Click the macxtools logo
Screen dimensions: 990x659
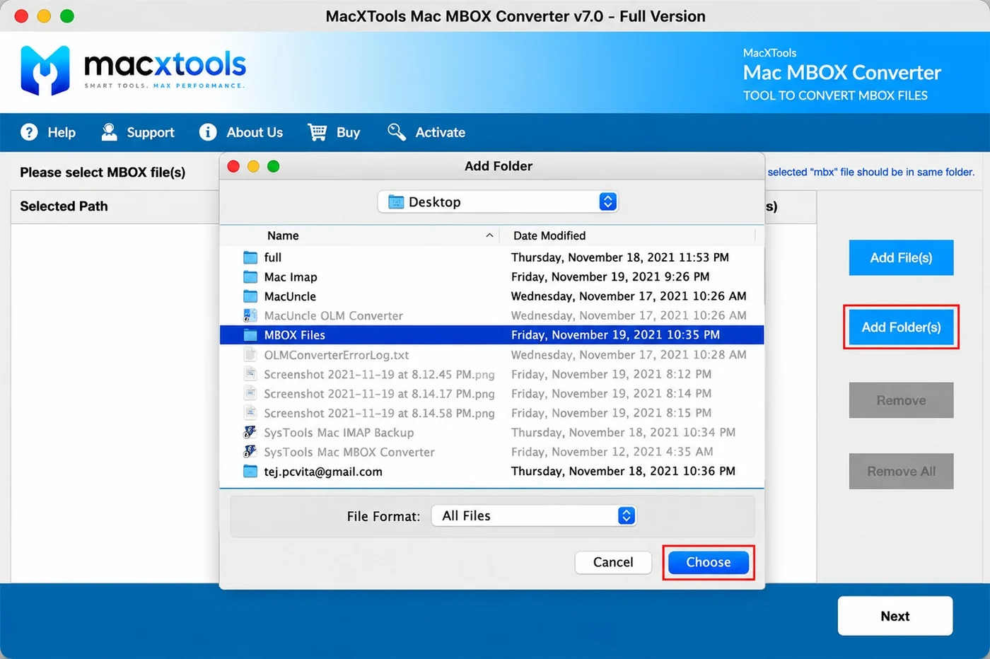click(x=133, y=70)
